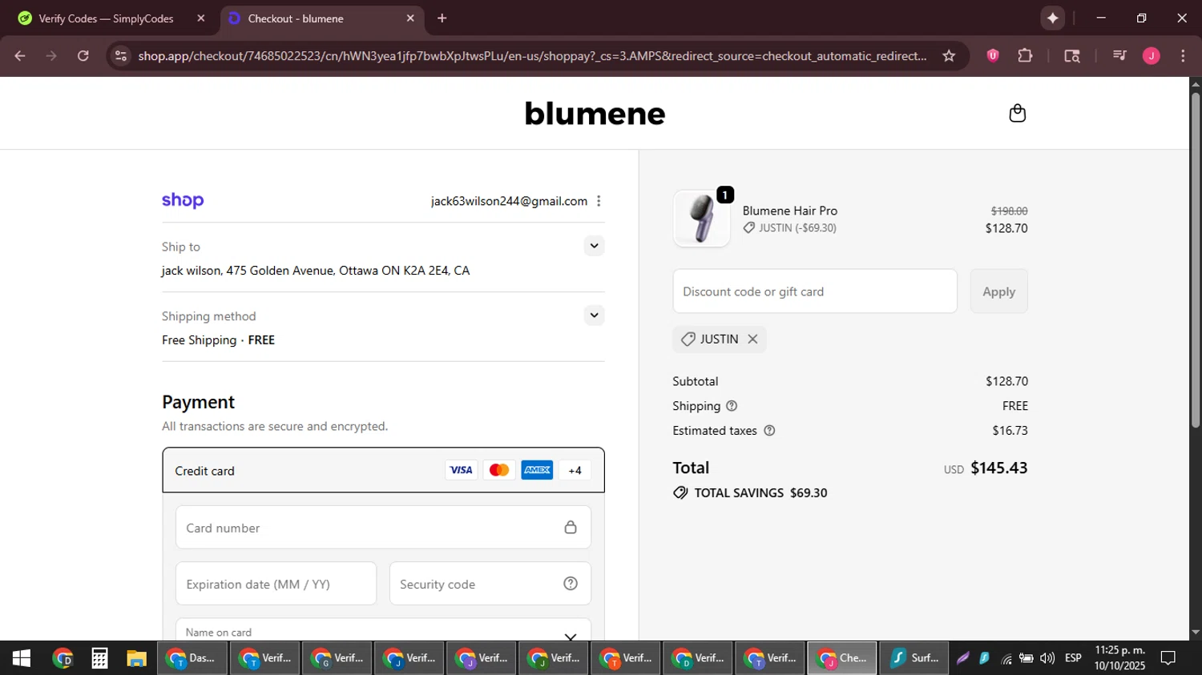
Task: Open the notifications action center icon
Action: [x=1168, y=658]
